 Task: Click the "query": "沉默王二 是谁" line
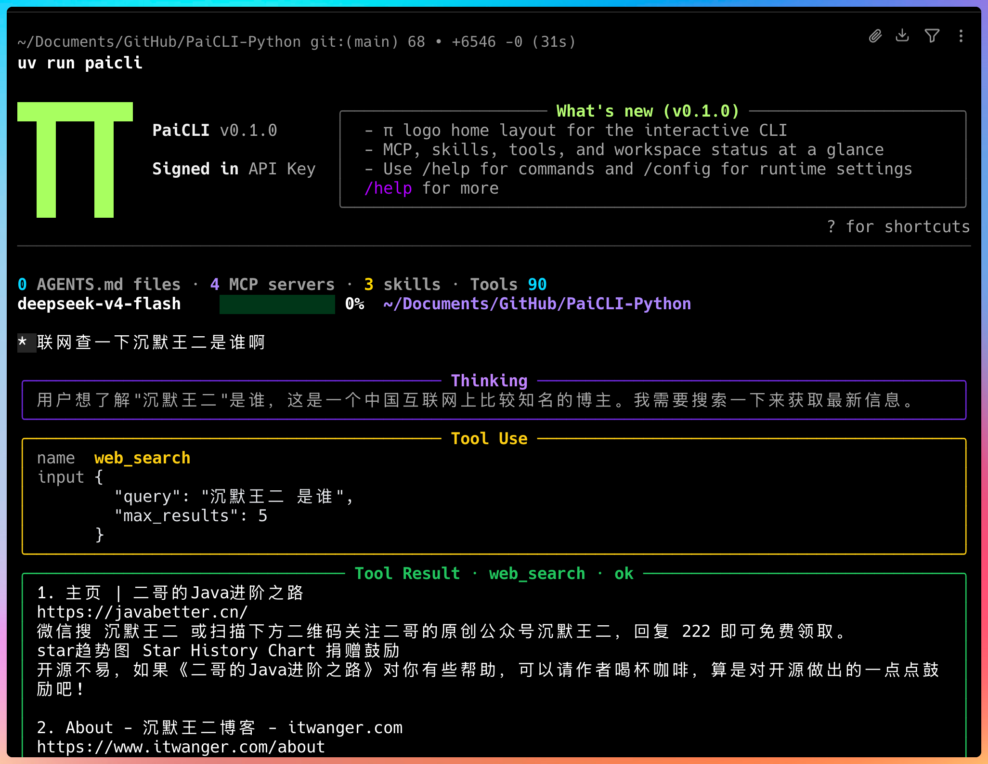tap(234, 497)
